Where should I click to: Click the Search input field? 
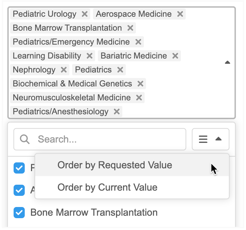click(108, 139)
